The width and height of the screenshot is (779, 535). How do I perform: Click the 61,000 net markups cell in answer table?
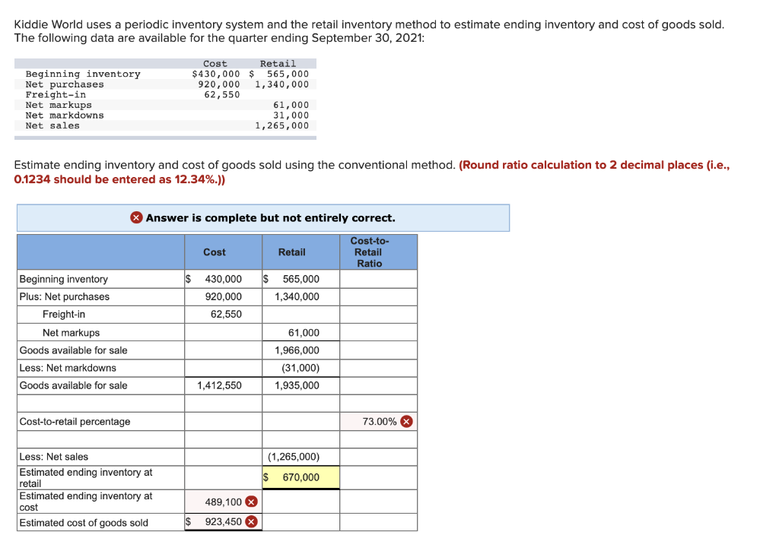click(301, 333)
